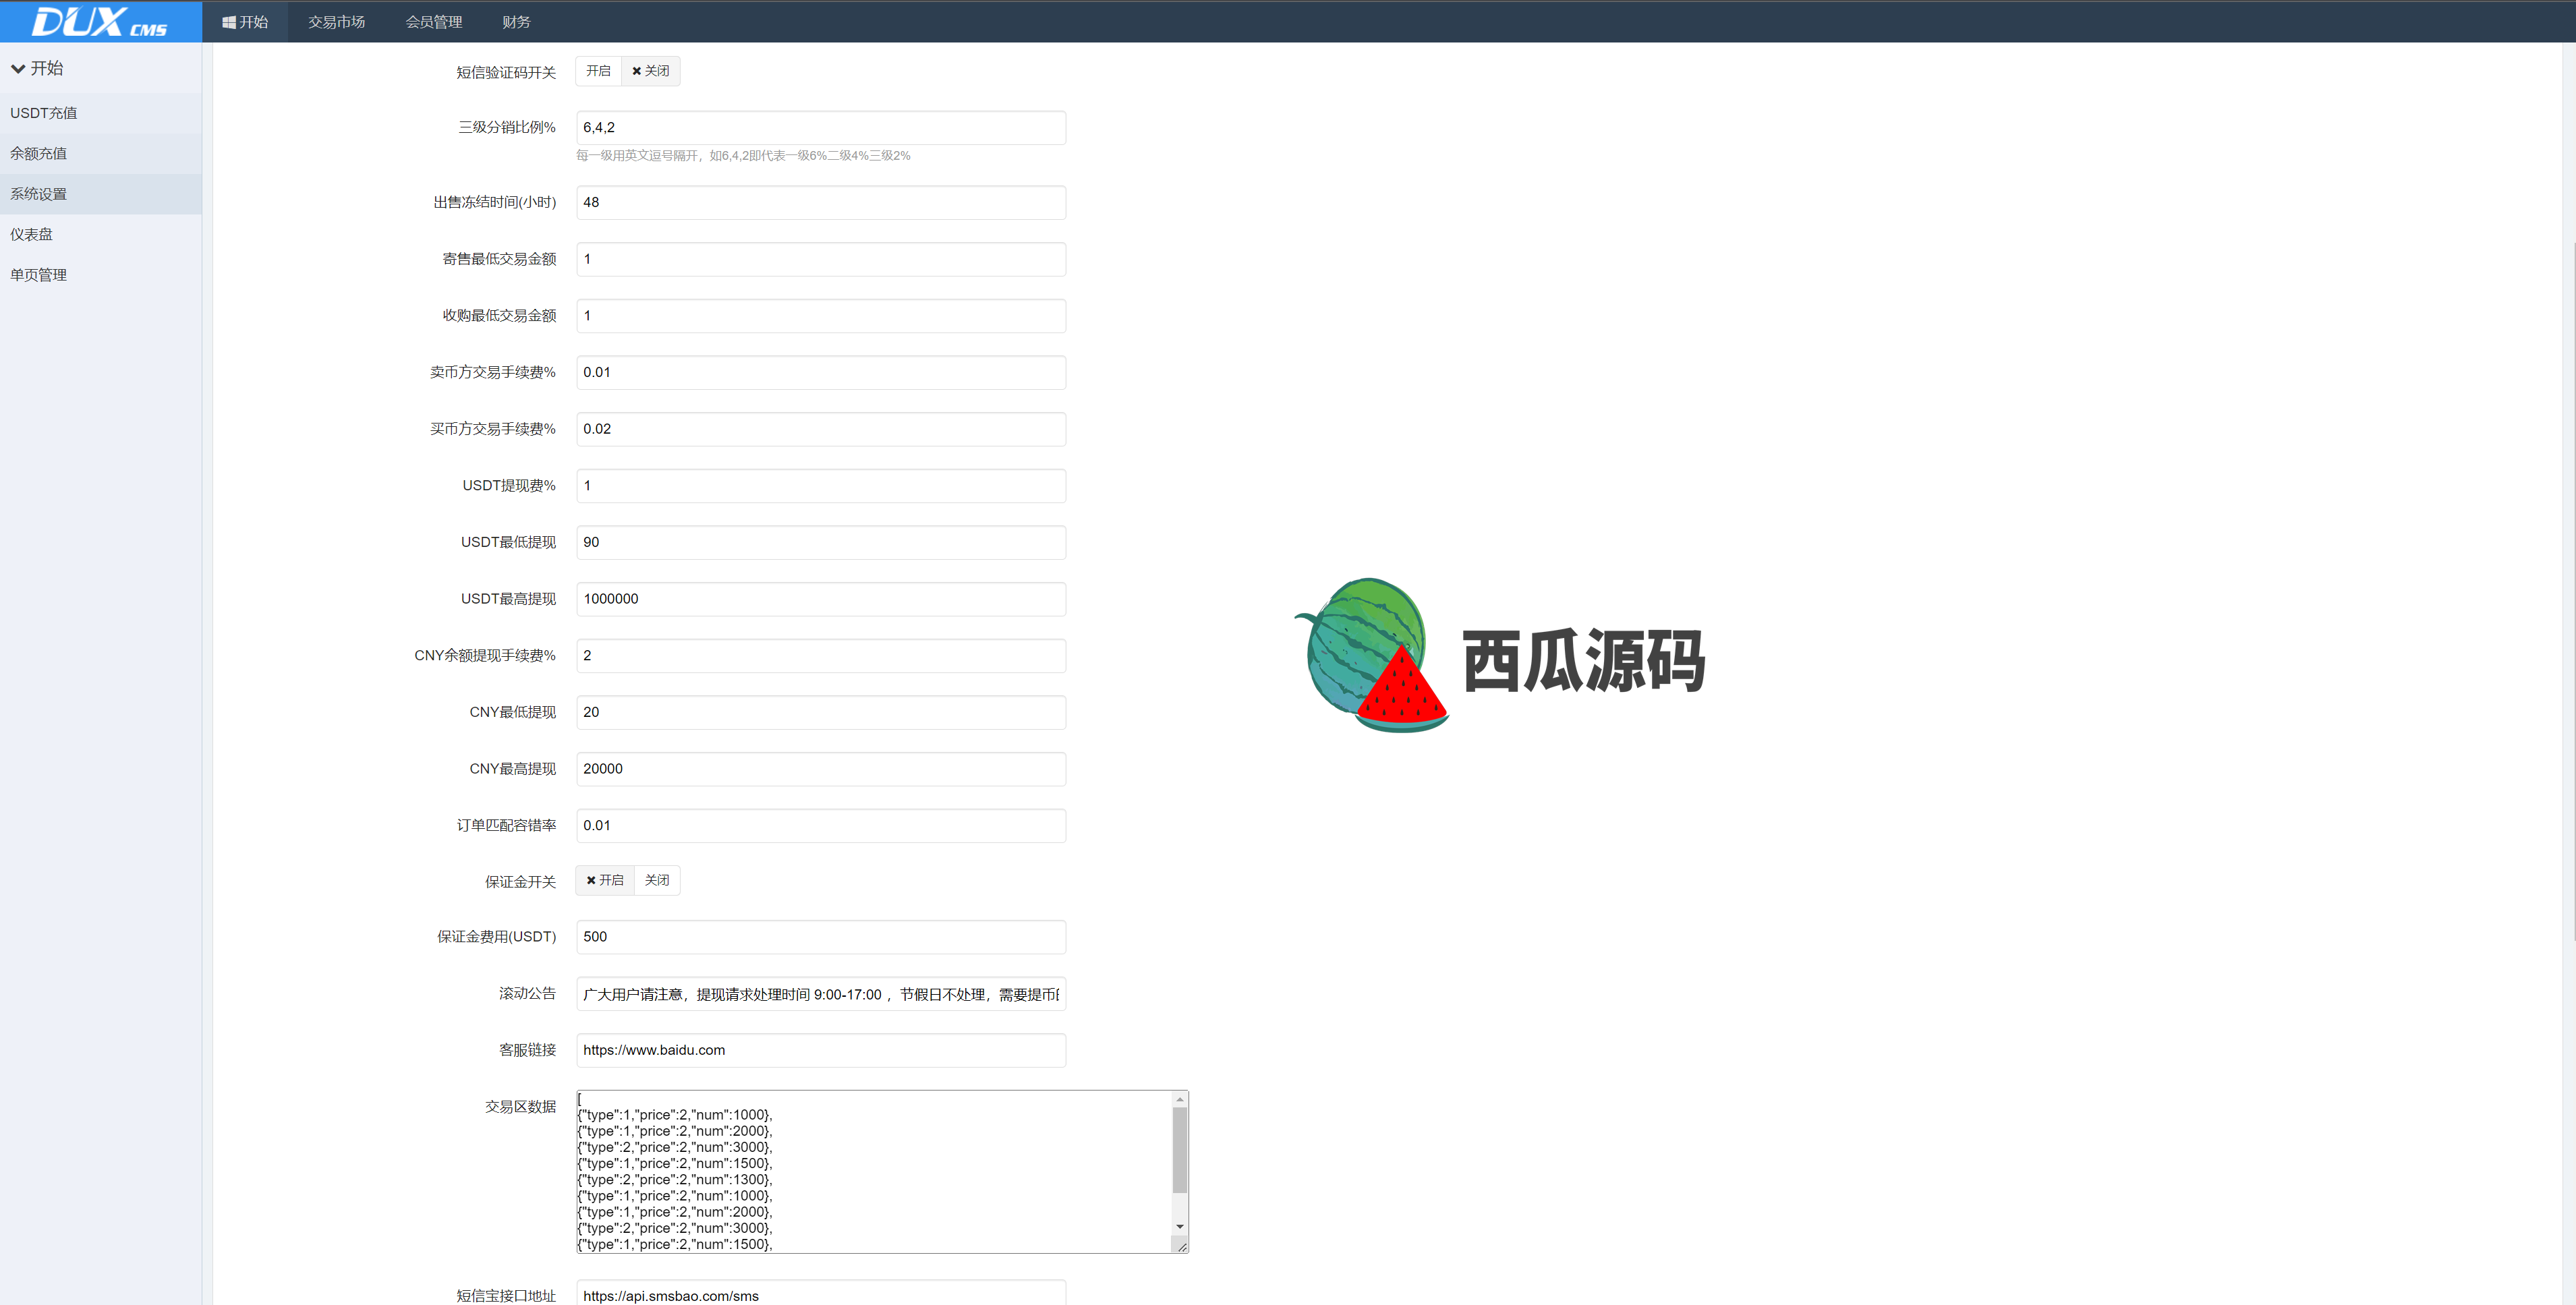The image size is (2576, 1305).
Task: Collapse the 开始 sidebar section
Action: click(37, 68)
